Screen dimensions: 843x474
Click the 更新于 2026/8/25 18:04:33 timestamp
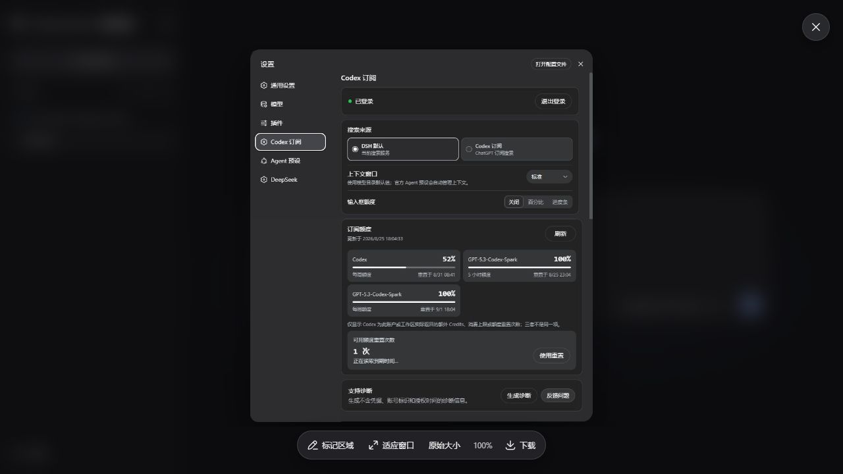375,239
